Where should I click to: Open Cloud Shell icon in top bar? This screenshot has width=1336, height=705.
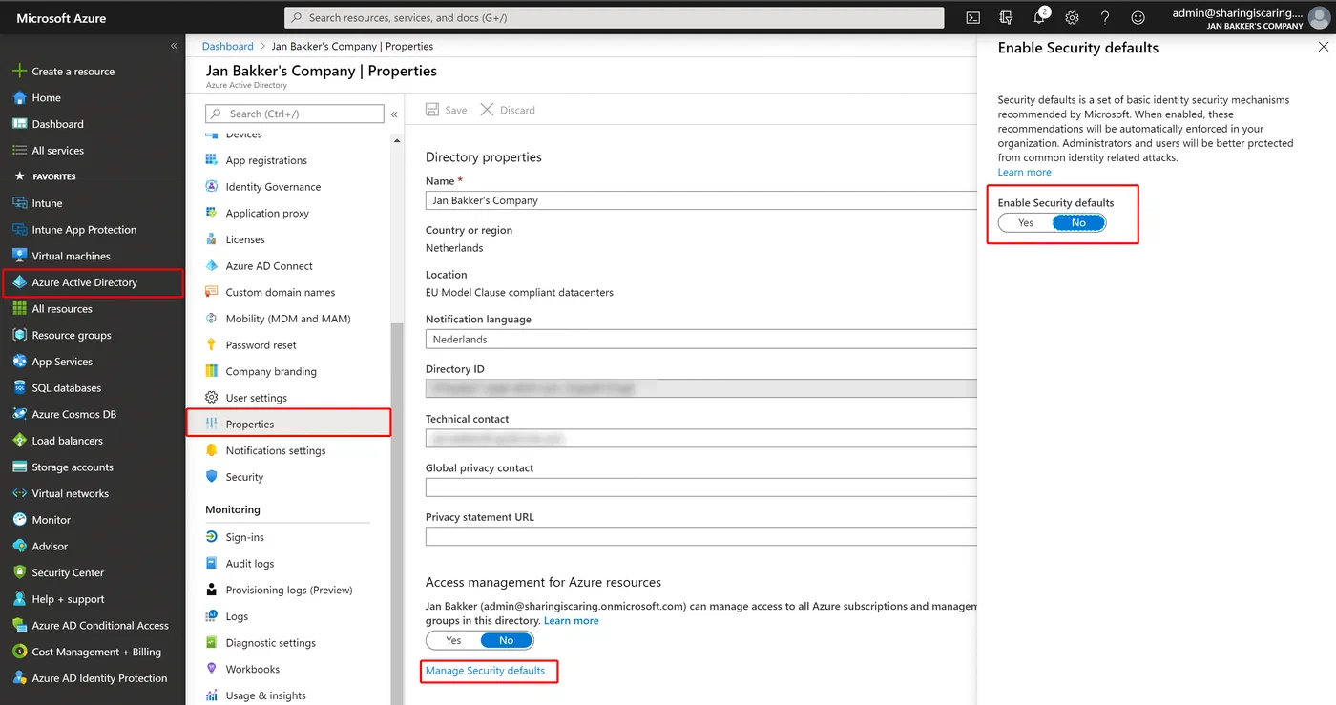972,17
